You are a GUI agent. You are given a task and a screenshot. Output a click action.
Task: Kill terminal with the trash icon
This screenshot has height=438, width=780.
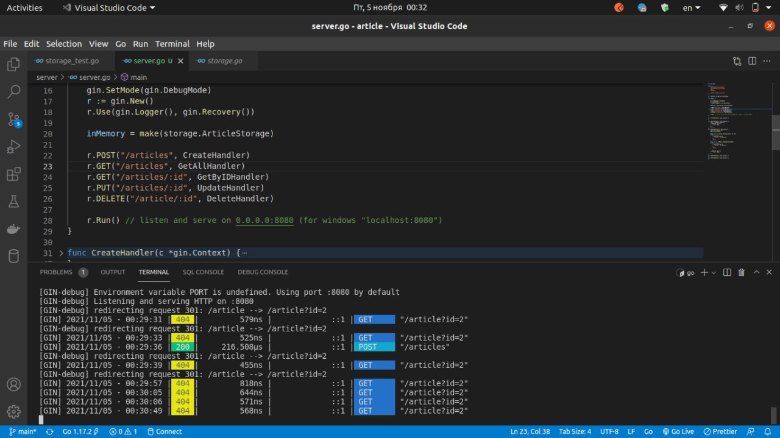pos(742,272)
